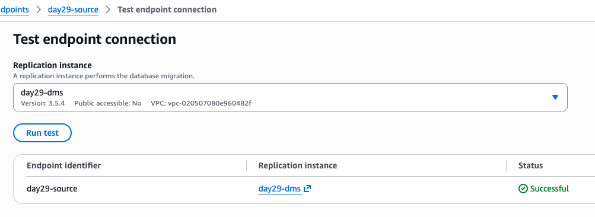Click Test endpoint connection breadcrumb item
Screen dimensions: 595x217
[x=167, y=9]
